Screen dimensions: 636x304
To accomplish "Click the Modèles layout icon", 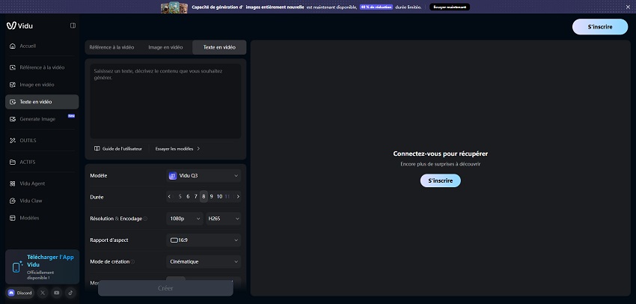I will click(13, 218).
